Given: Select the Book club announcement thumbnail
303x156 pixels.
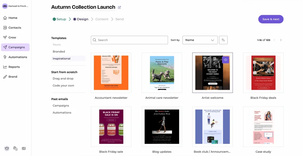Looking at the screenshot, I should point(212,127).
